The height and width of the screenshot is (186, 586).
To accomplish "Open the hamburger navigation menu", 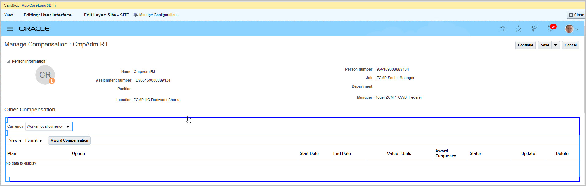I will [10, 29].
